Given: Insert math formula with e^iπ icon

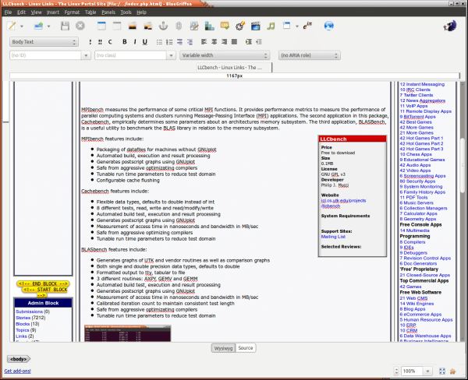Looking at the screenshot, I should click(307, 26).
